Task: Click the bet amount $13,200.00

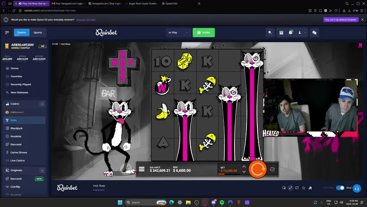Action: coord(228,171)
